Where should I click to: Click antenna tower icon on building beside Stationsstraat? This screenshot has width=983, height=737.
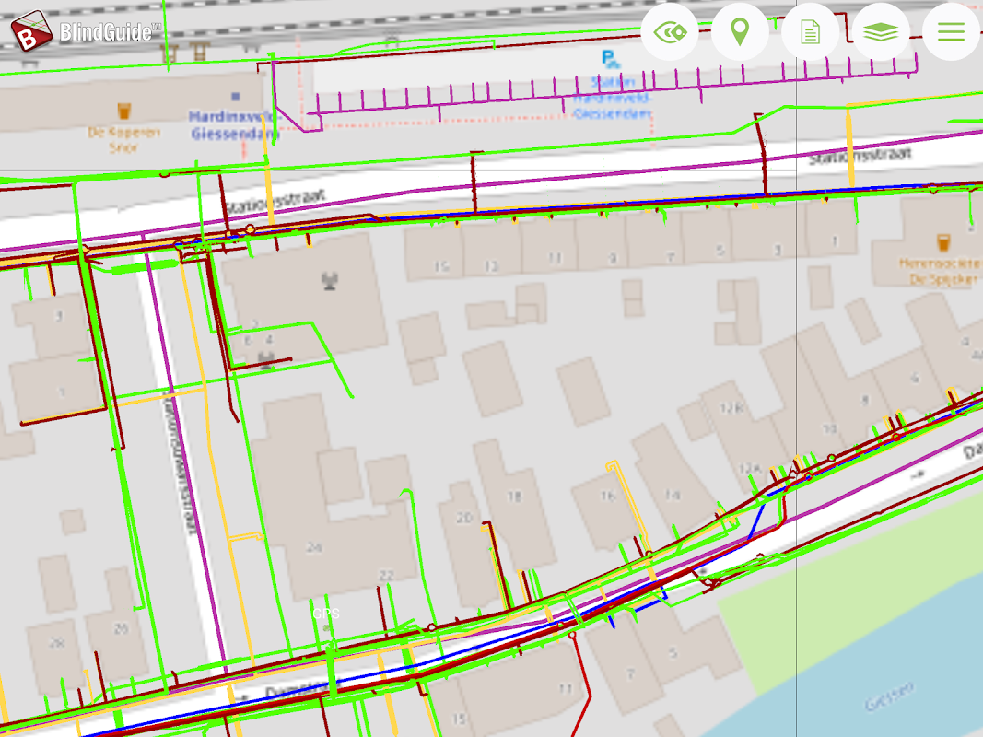pos(330,280)
